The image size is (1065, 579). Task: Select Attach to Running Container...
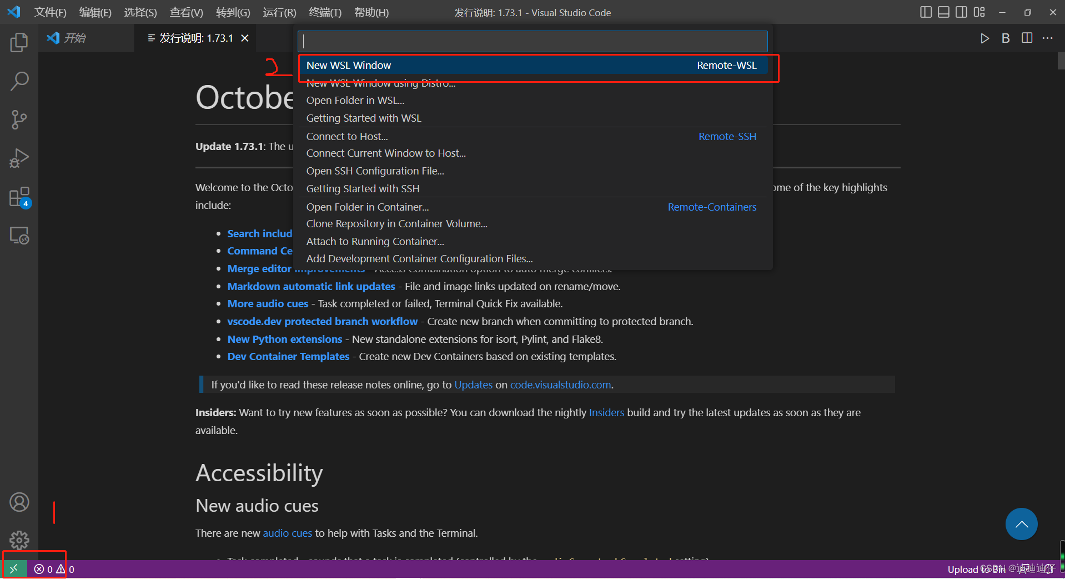point(532,242)
